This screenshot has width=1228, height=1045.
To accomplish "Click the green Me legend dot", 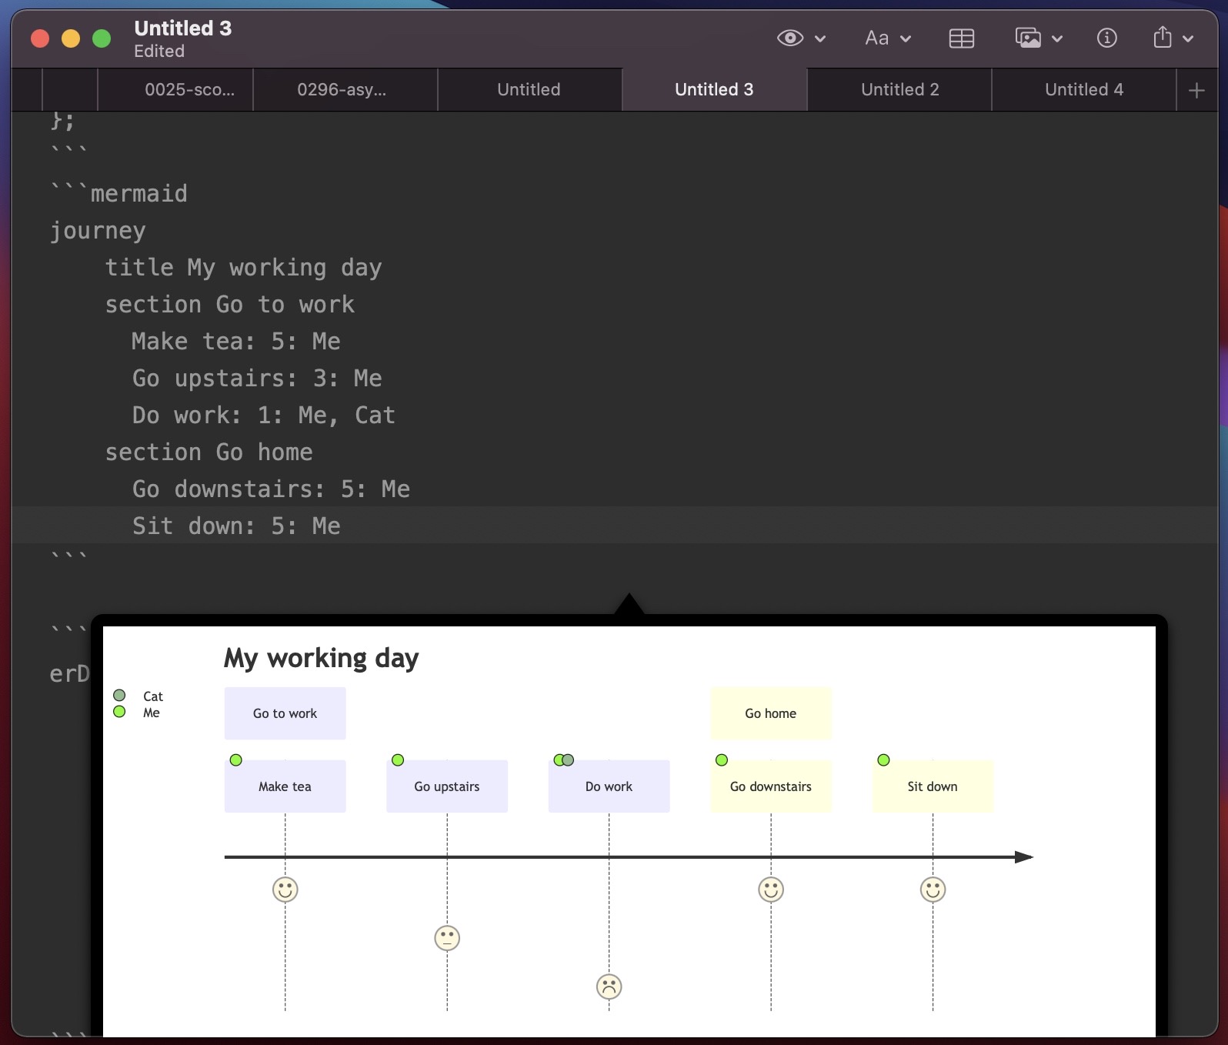I will [119, 712].
